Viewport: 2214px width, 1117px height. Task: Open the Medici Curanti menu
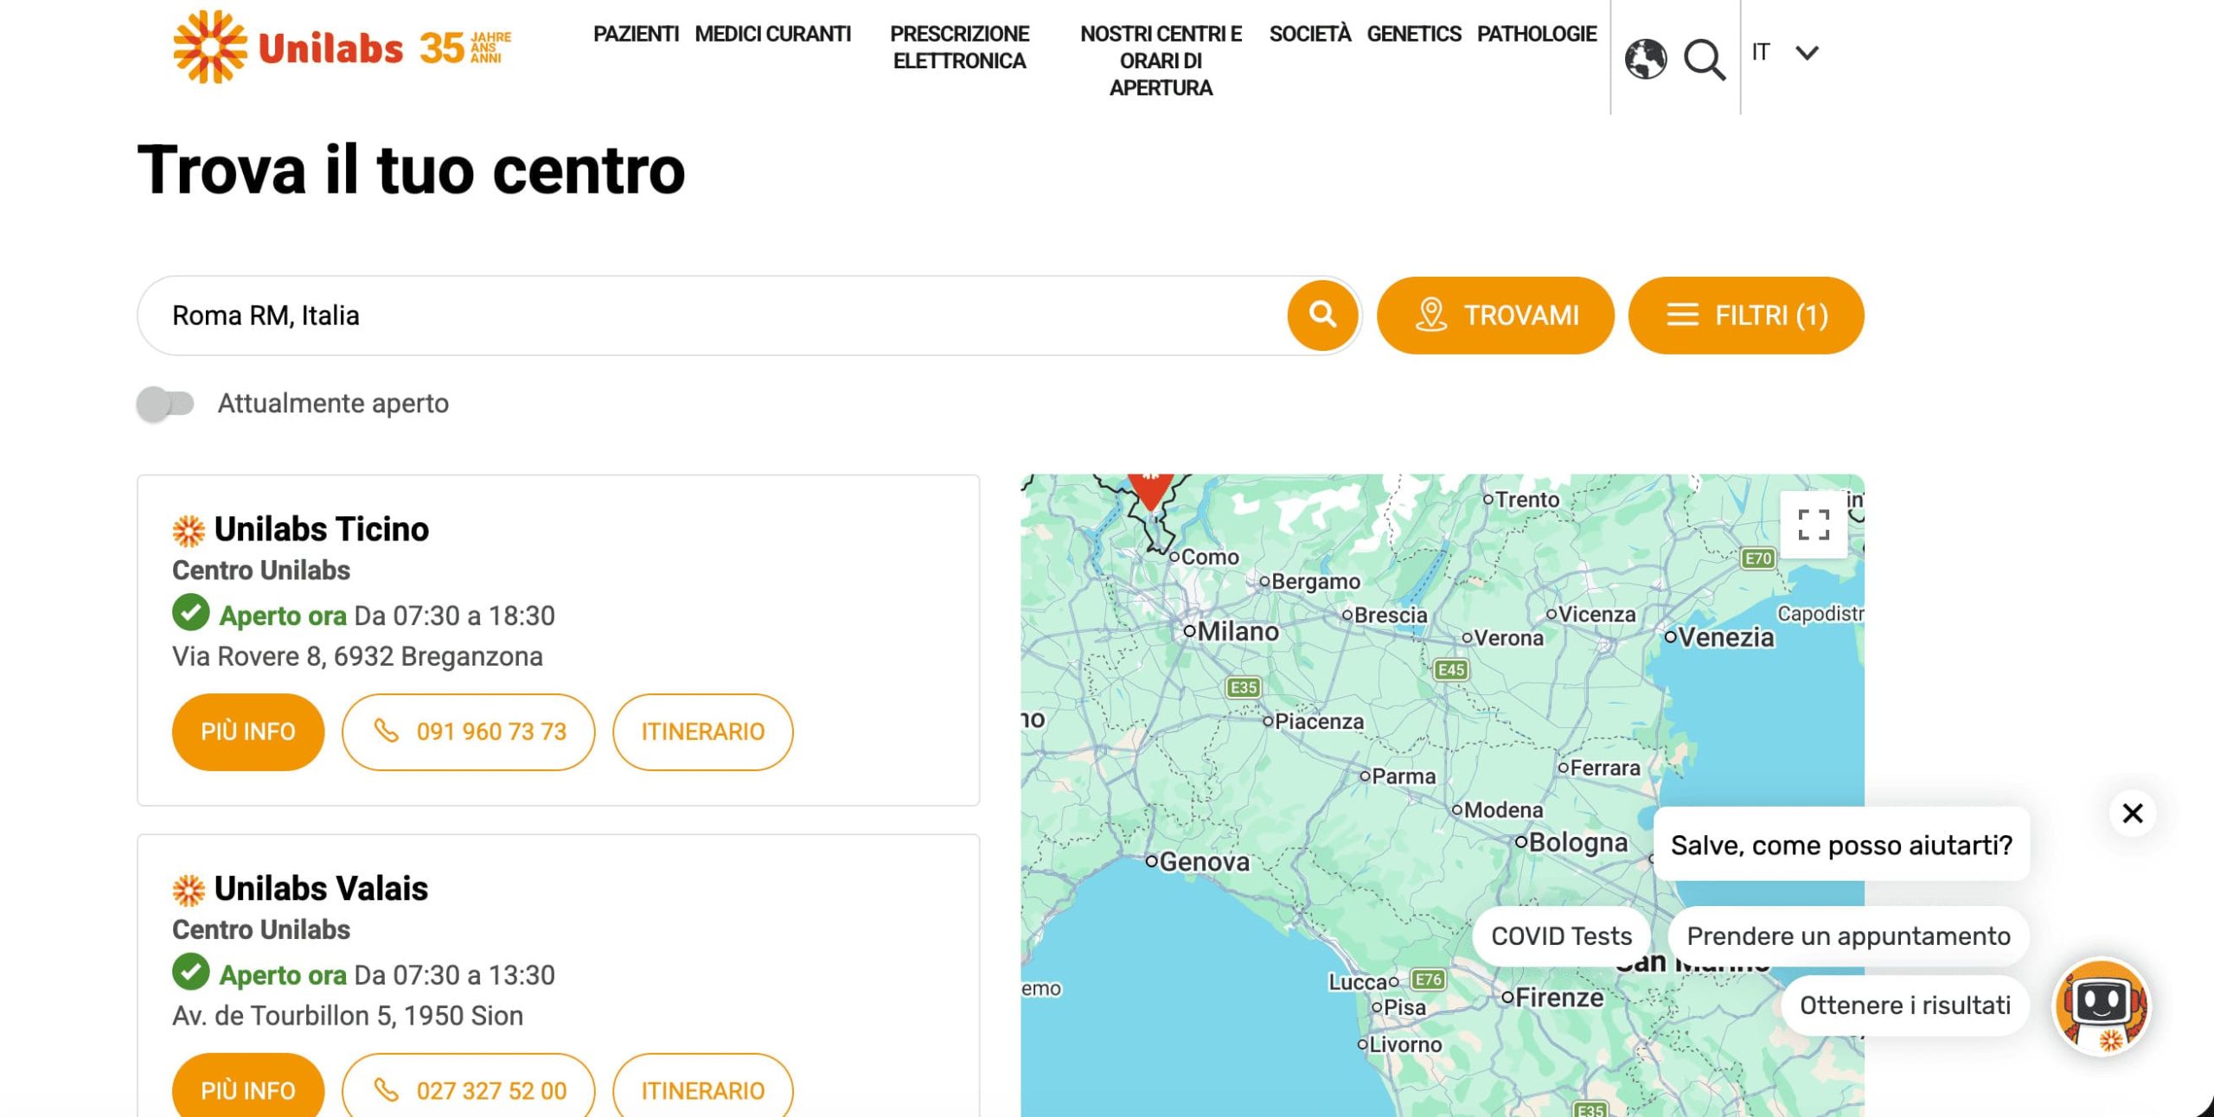(x=772, y=34)
